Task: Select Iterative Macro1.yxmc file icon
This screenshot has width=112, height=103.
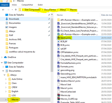Action: point(59,81)
